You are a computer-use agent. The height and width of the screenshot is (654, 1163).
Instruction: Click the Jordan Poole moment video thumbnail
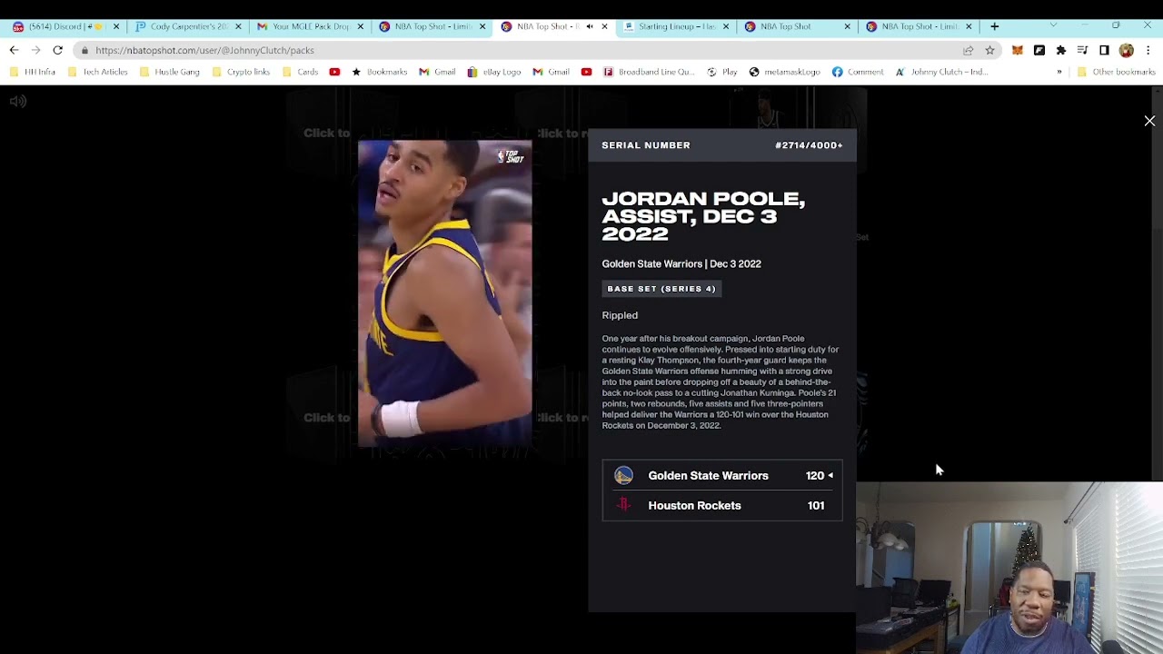point(444,293)
